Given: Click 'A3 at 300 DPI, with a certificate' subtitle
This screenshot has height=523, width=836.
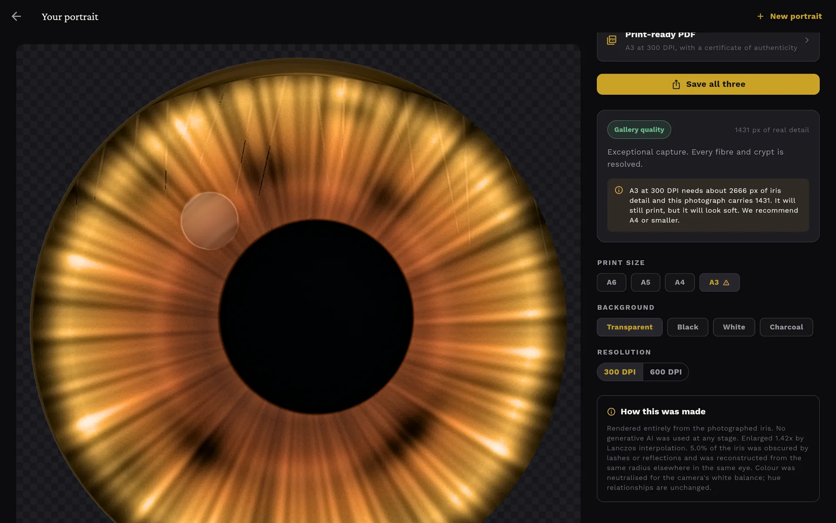Looking at the screenshot, I should (711, 48).
